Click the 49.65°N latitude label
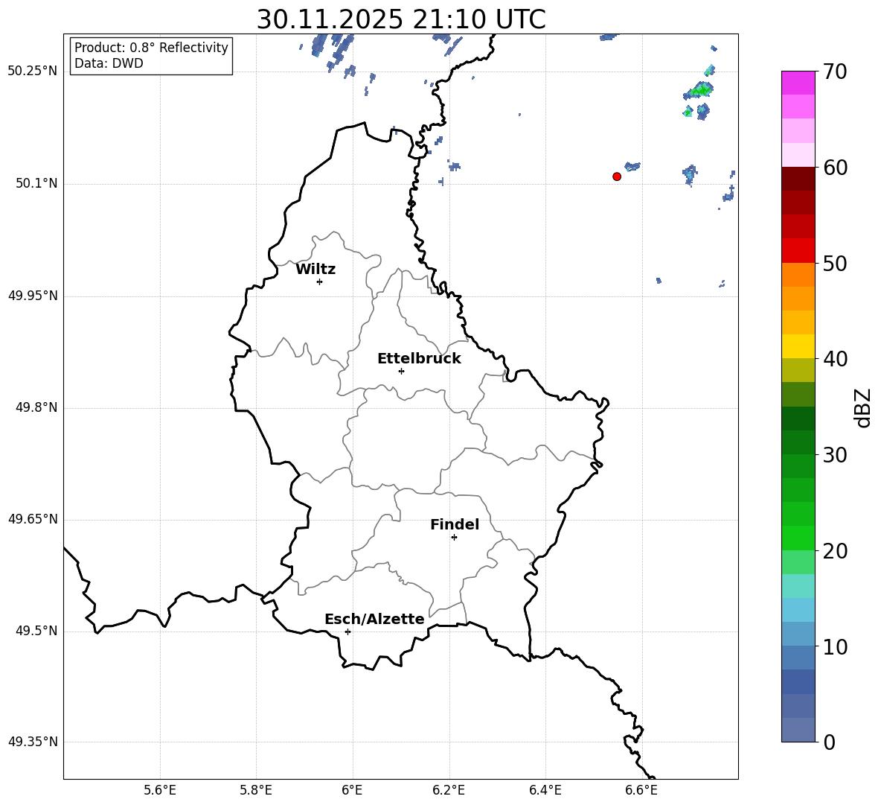This screenshot has height=805, width=881. 33,519
